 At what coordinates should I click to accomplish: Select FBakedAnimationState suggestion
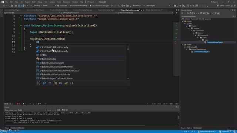coord(81,63)
